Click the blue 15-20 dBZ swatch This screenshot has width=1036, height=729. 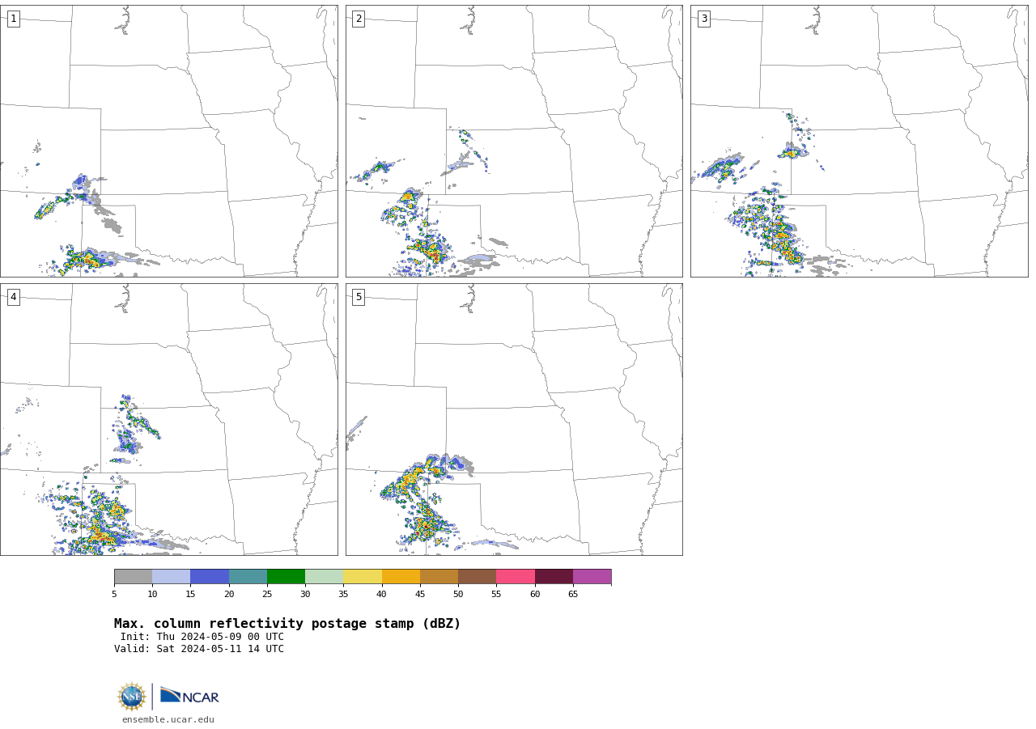tap(210, 576)
